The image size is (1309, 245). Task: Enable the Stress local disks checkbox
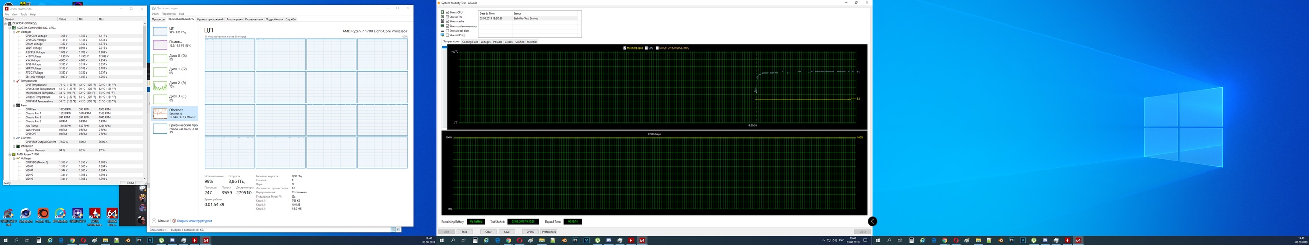coord(447,31)
